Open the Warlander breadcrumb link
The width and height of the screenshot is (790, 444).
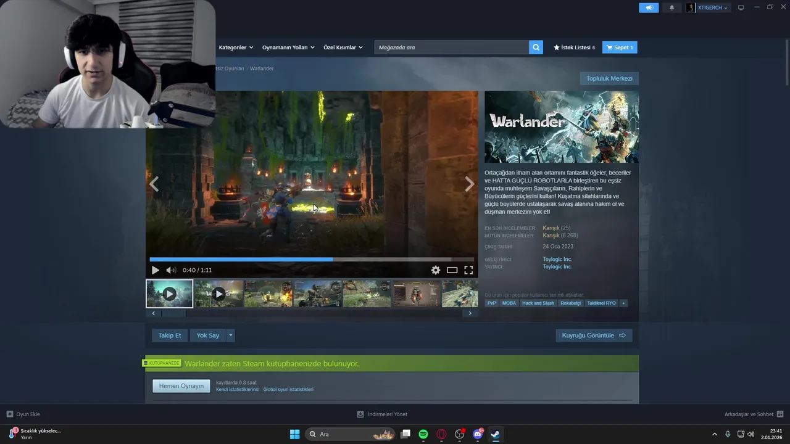click(x=262, y=68)
